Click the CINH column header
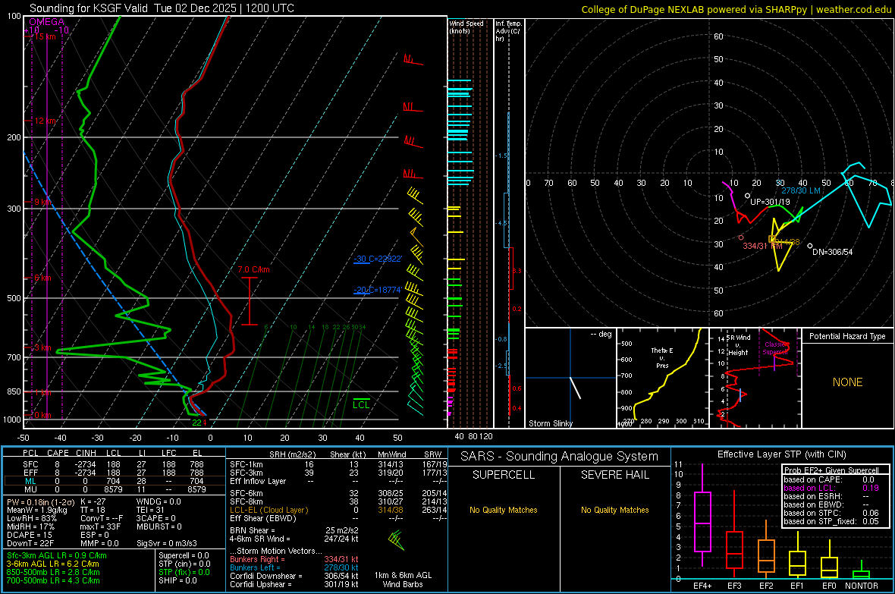The height and width of the screenshot is (594, 895). pyautogui.click(x=86, y=453)
